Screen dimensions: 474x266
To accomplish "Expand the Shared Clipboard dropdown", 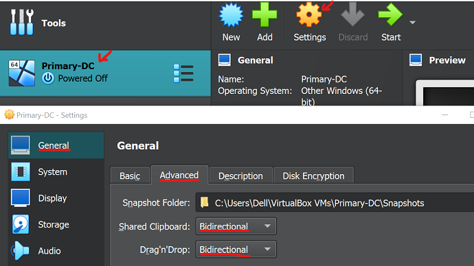I will click(x=236, y=226).
